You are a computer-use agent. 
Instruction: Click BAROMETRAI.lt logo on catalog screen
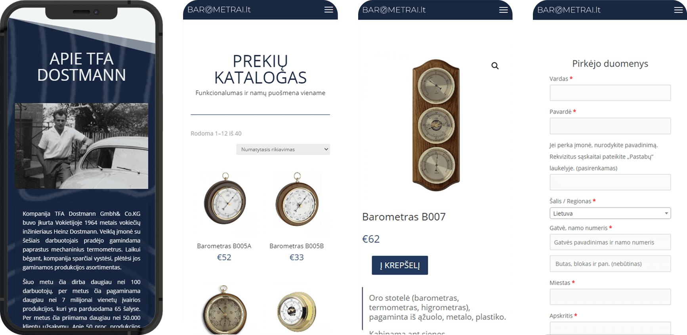coord(219,10)
